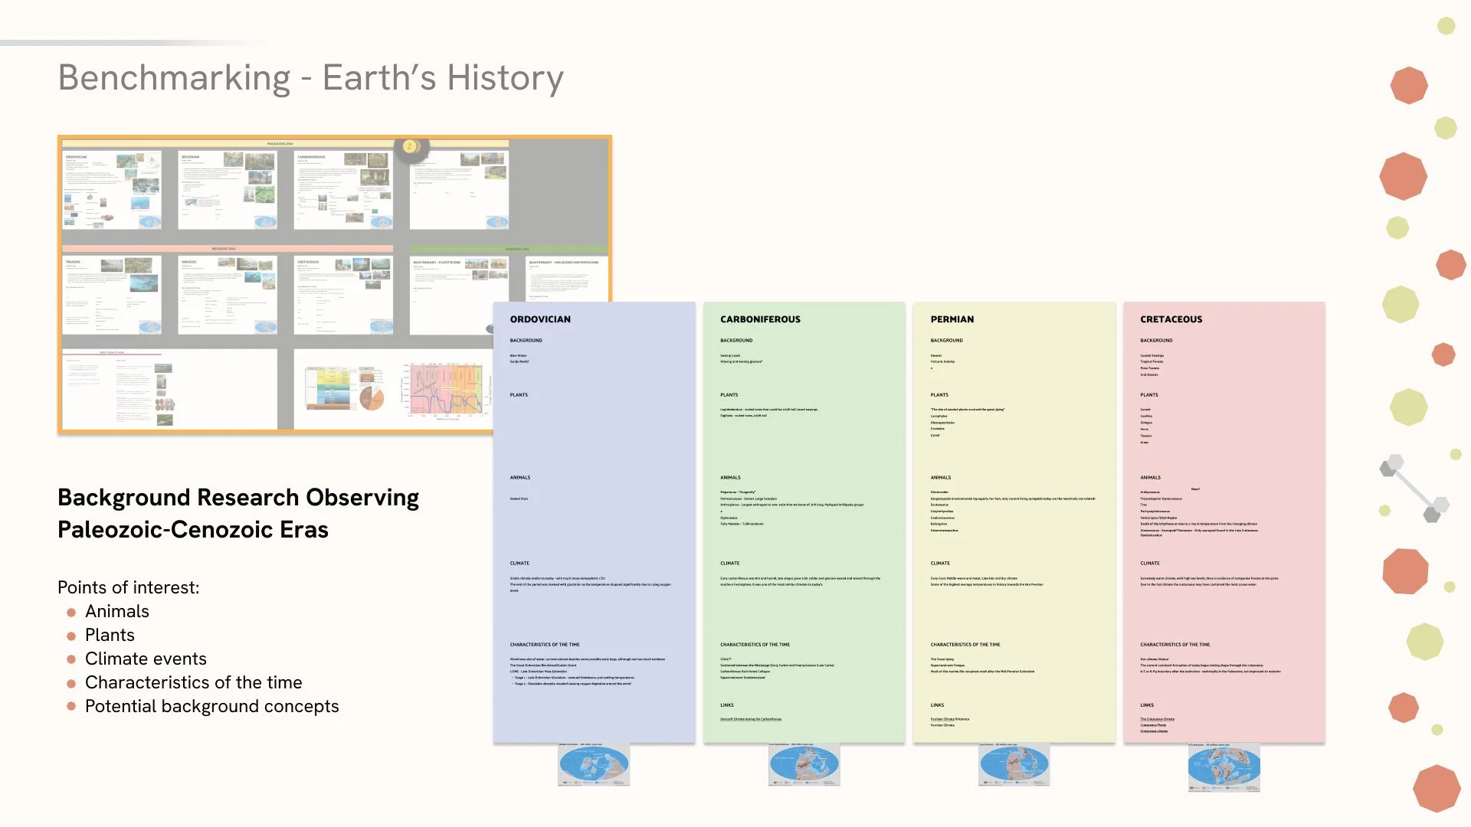The image size is (1471, 827).
Task: Click the Triassic board in the overview
Action: [112, 295]
